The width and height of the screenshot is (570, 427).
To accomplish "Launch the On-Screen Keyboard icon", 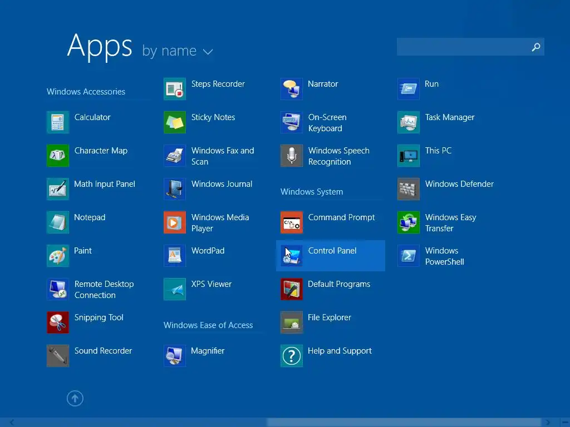I will [292, 122].
